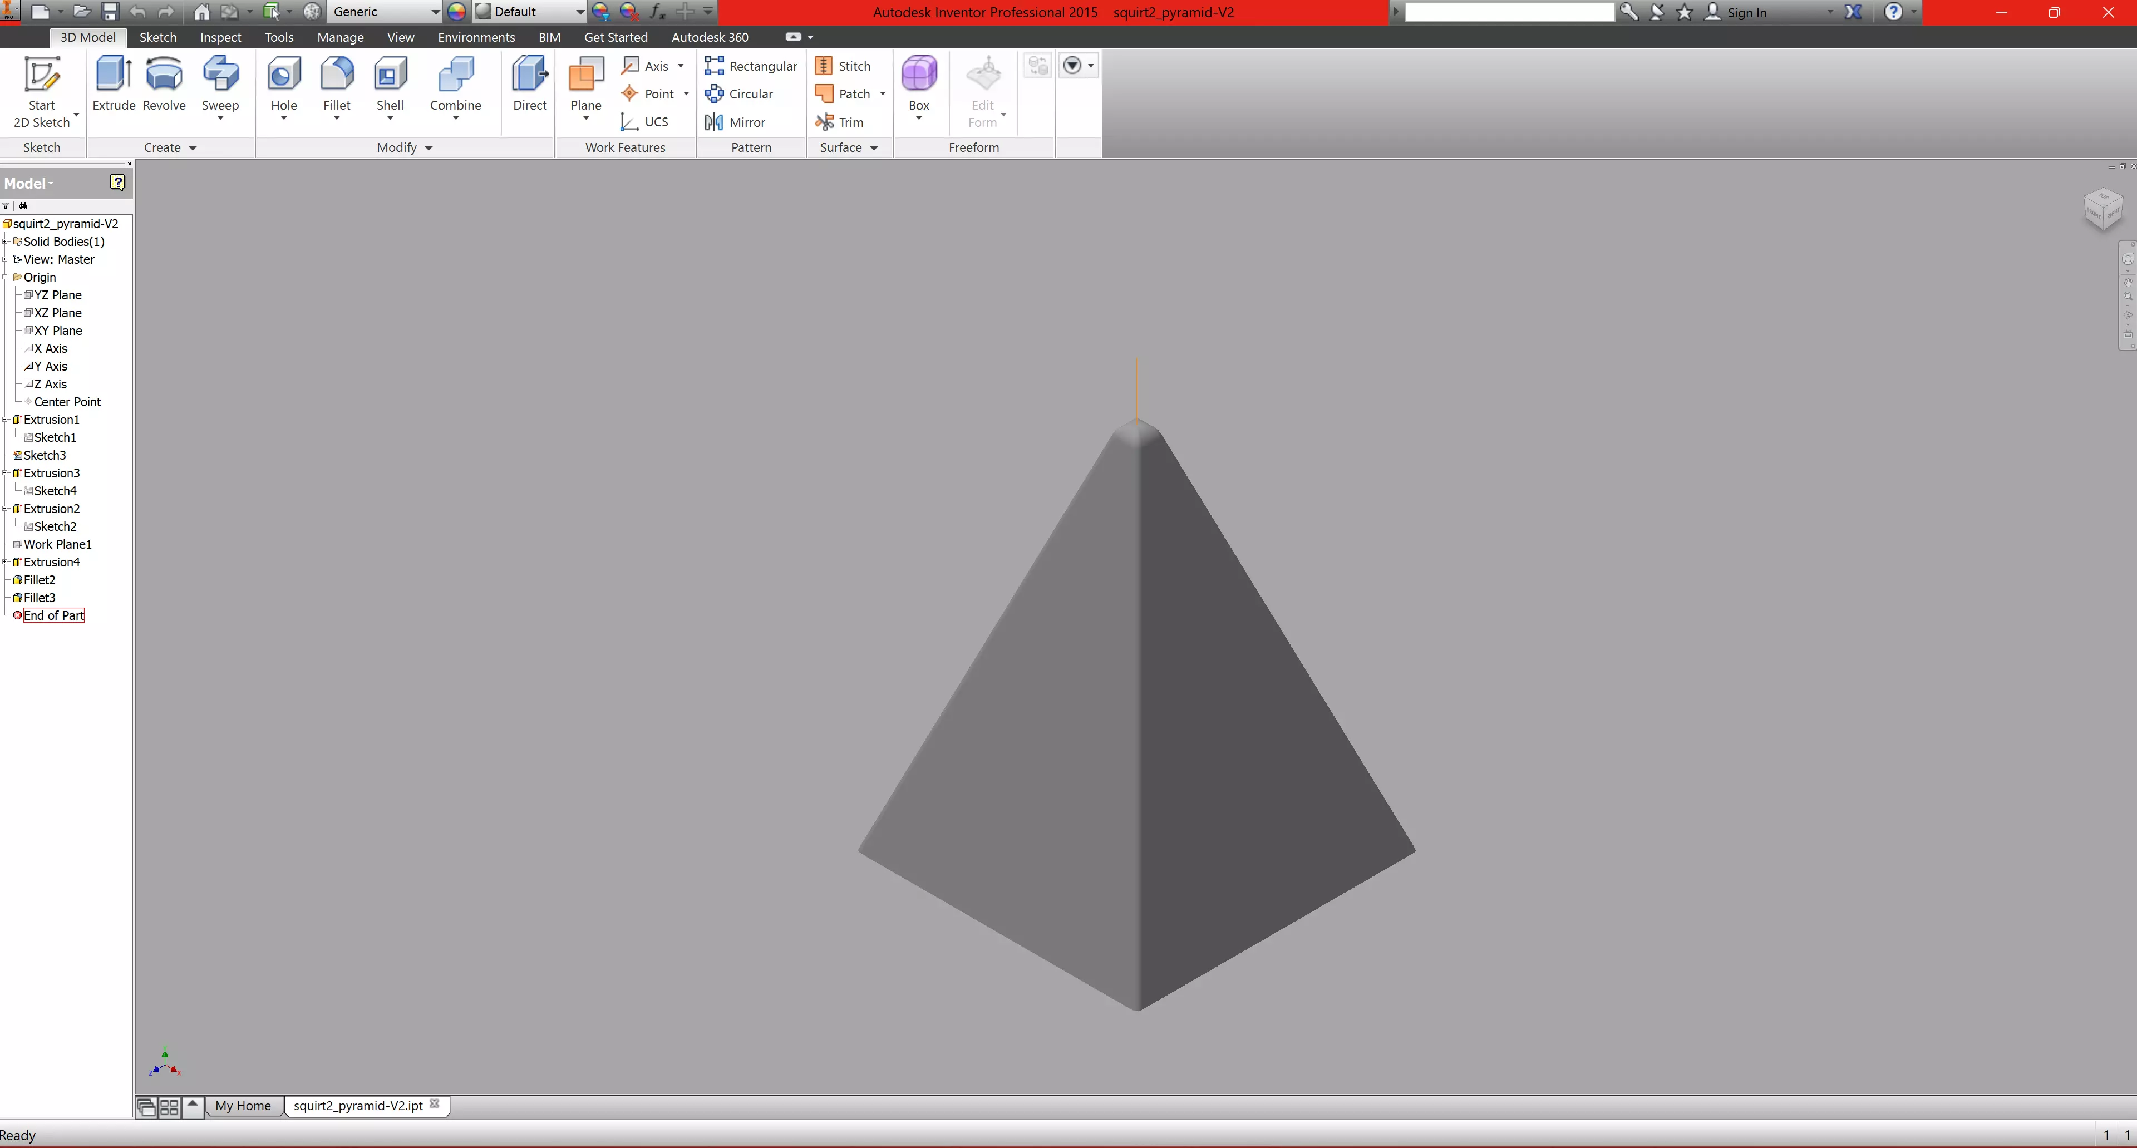Expand the Create panel dropdown

[170, 147]
